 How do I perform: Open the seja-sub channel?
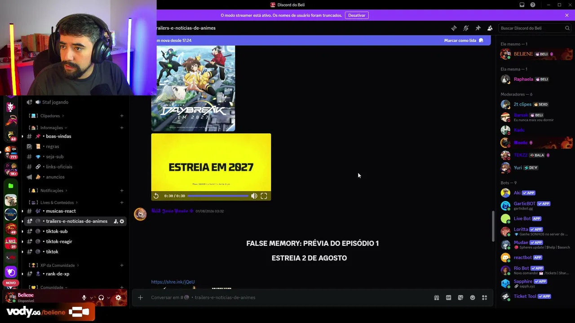point(75,157)
